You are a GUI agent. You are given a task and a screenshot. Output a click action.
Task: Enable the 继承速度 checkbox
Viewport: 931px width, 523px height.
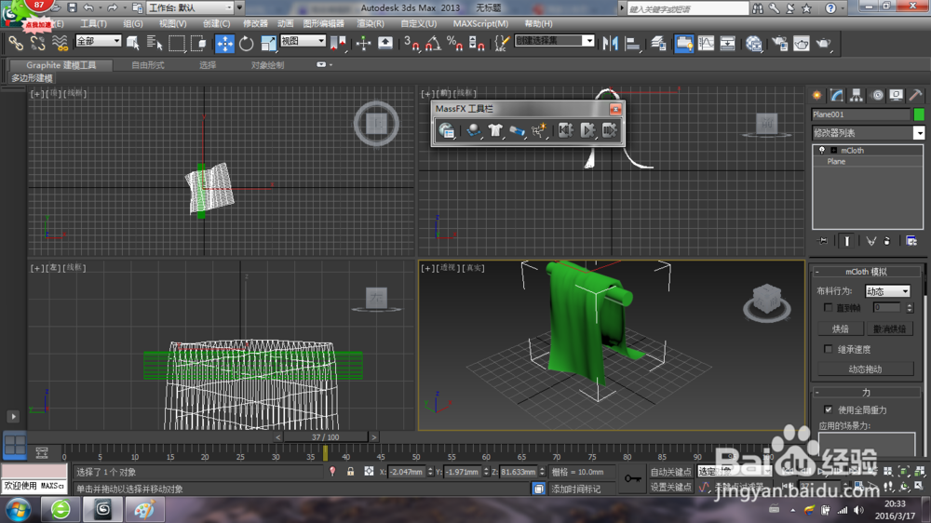(829, 349)
